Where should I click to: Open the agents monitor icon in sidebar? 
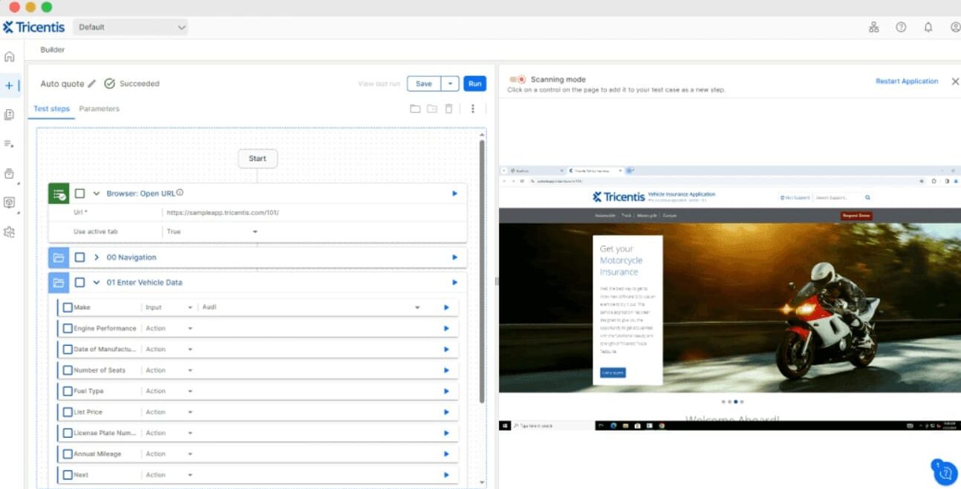pos(9,203)
